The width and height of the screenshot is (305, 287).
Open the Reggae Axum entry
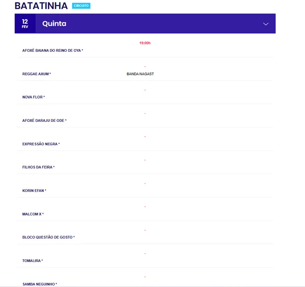[37, 74]
